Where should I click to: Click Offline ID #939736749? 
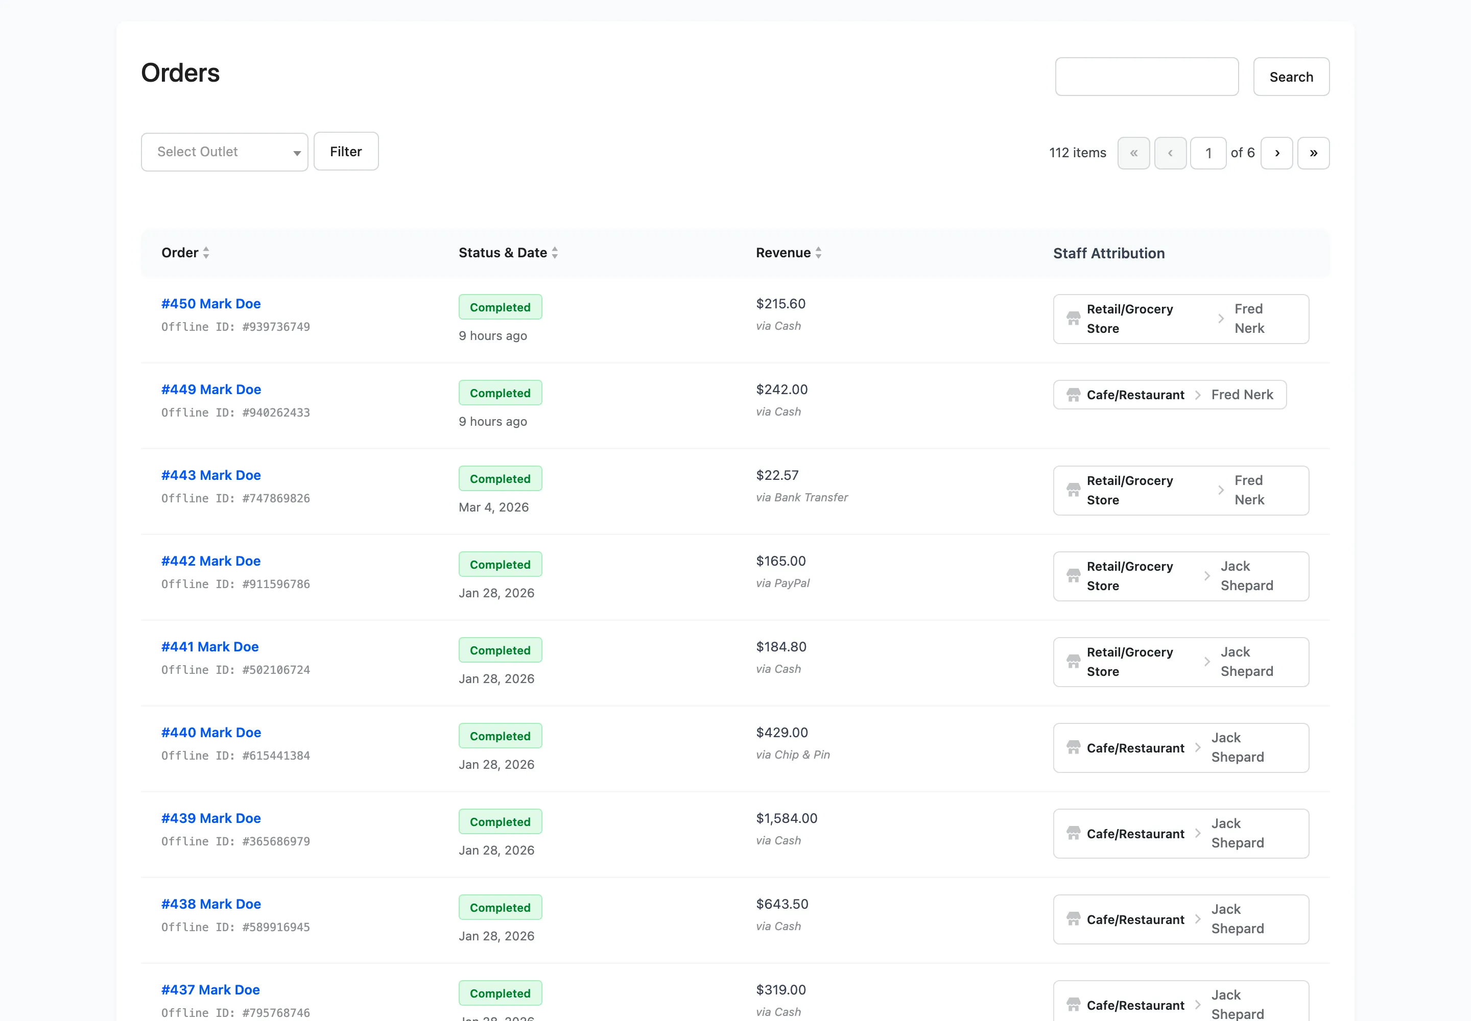(235, 326)
